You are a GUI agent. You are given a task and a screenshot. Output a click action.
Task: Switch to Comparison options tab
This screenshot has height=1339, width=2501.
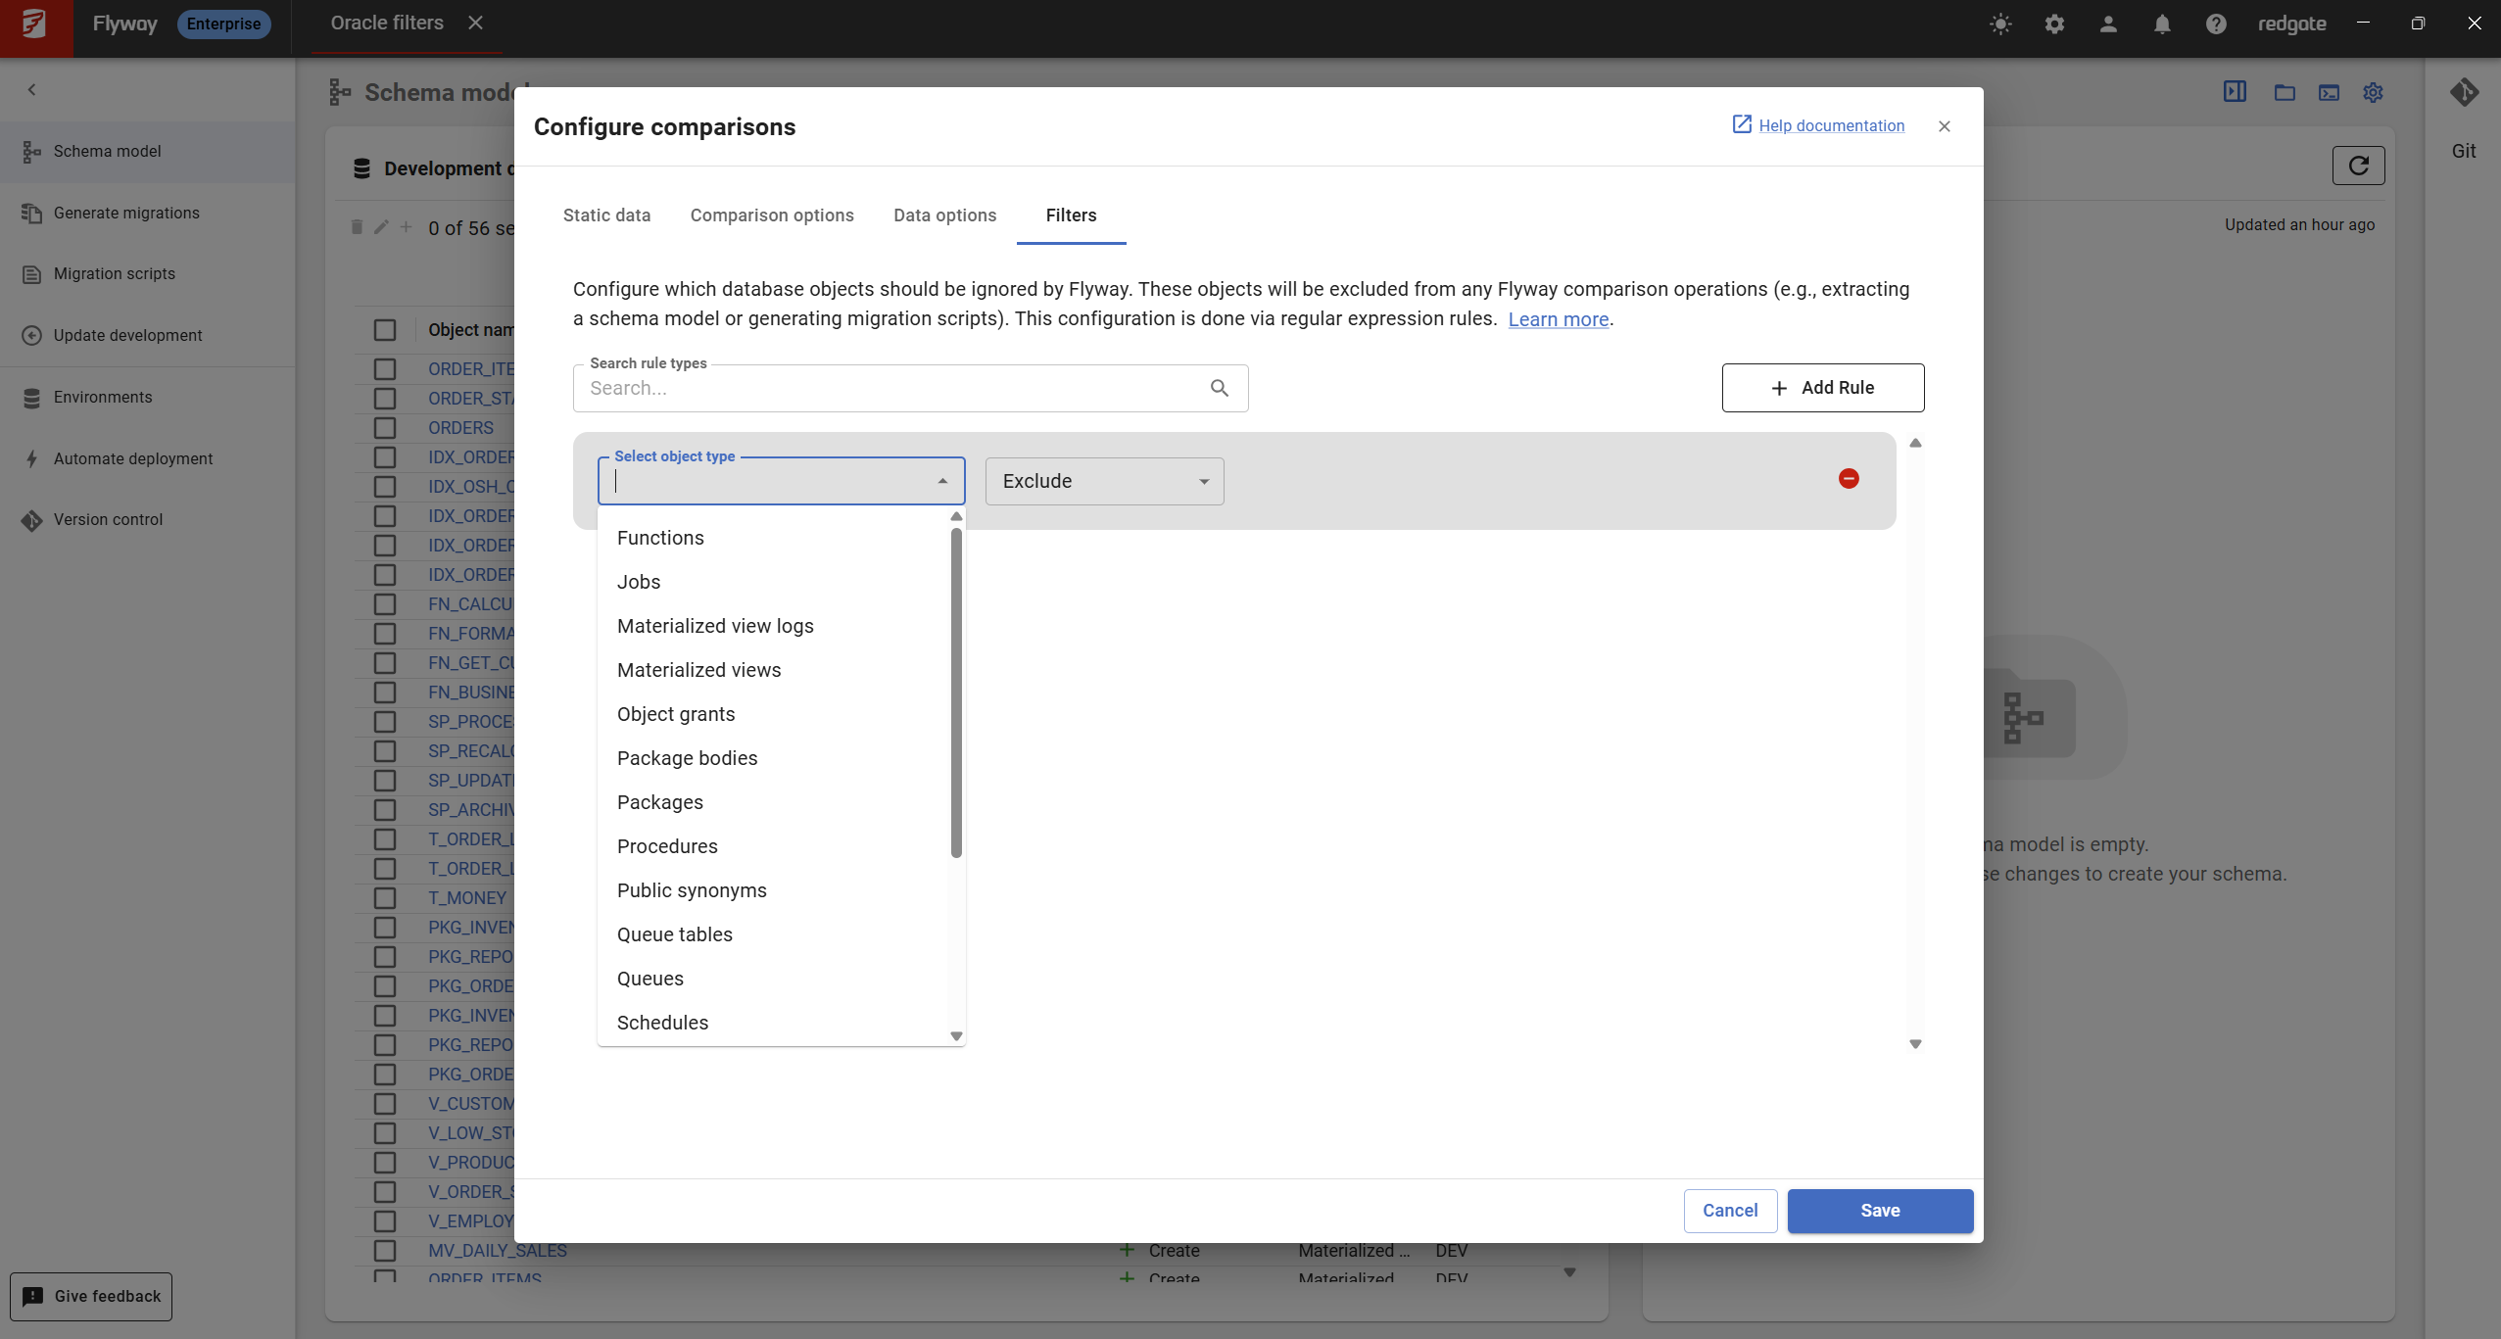pyautogui.click(x=772, y=215)
